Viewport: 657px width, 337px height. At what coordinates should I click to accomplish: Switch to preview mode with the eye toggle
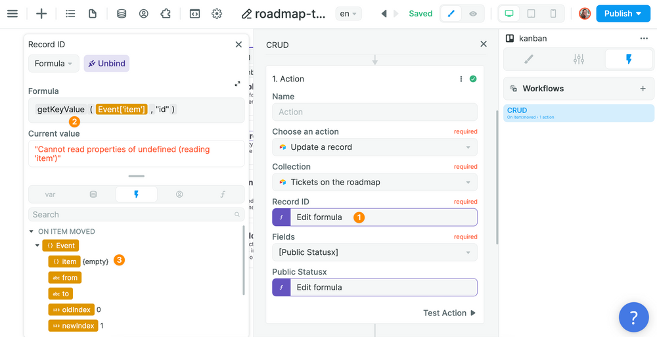pos(473,14)
